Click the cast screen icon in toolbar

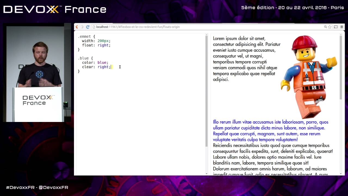336,27
